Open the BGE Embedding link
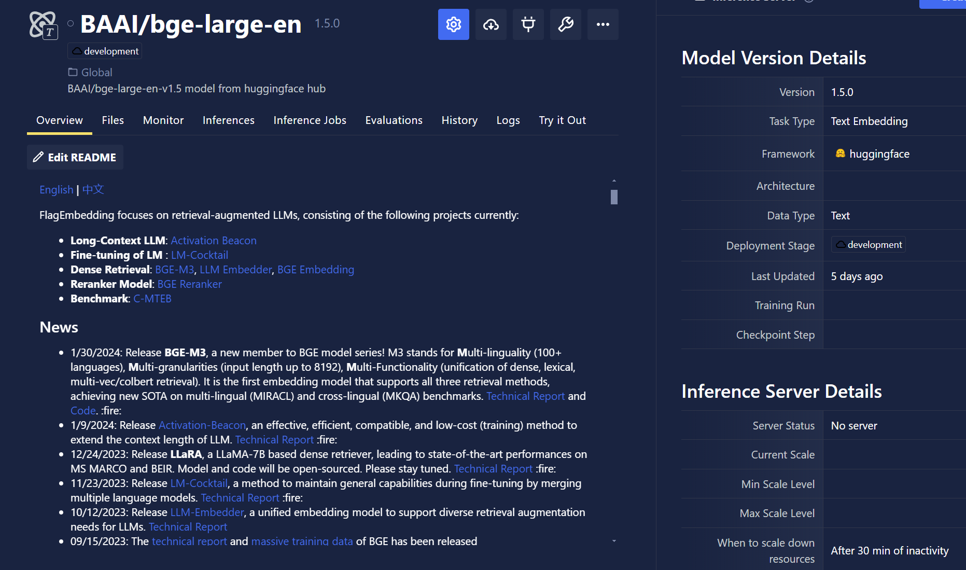This screenshot has width=966, height=570. (x=316, y=270)
